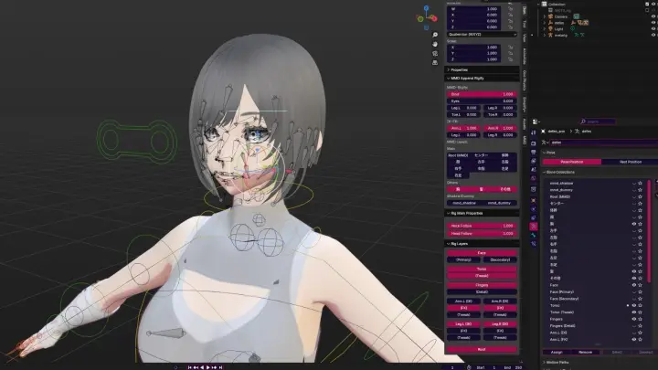The height and width of the screenshot is (370, 658).
Task: Adjust the Neck Follow slider
Action: (482, 226)
